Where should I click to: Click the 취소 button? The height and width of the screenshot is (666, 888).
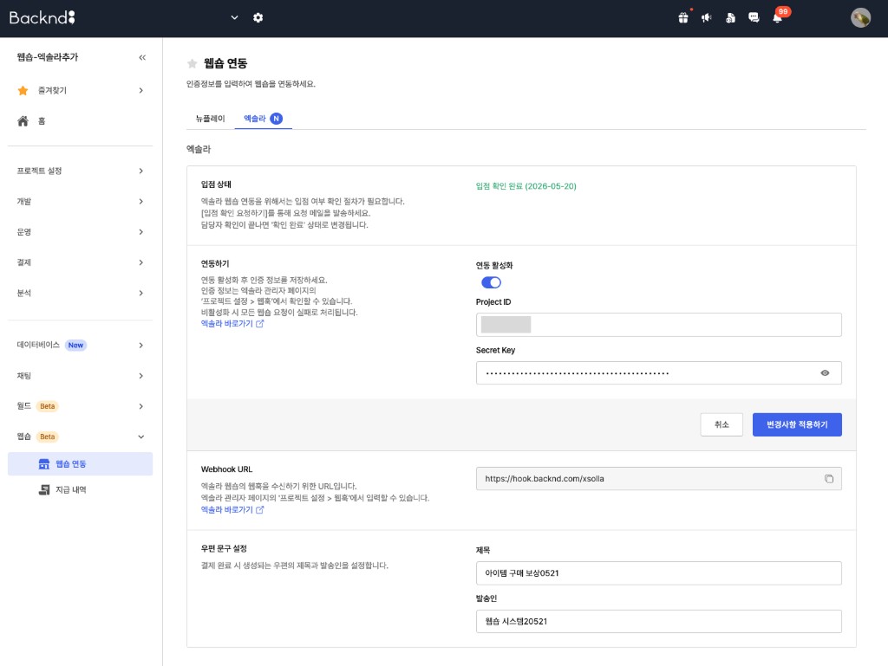(721, 424)
